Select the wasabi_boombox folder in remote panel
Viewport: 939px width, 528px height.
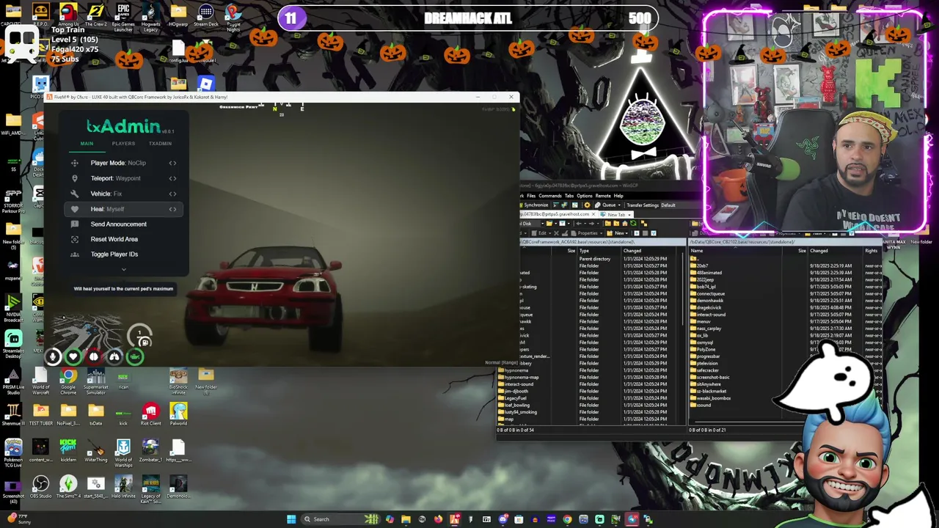pos(713,398)
